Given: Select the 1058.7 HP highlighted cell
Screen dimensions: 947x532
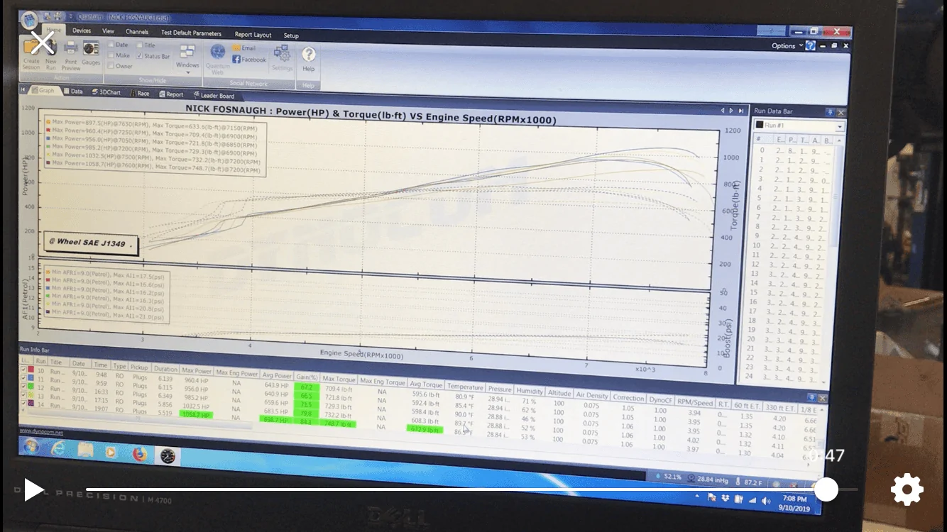Looking at the screenshot, I should click(197, 414).
